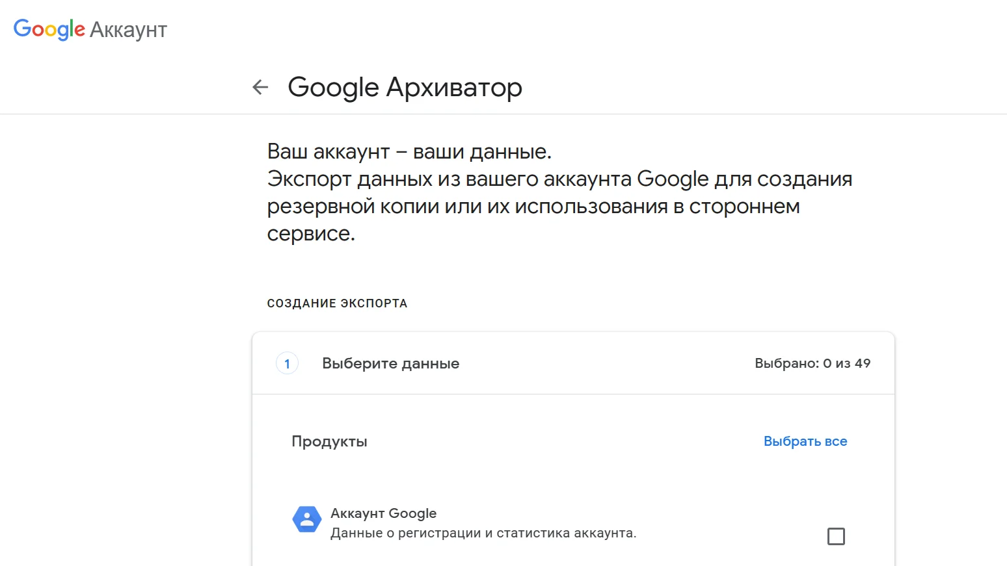Click the Выбрать все link

point(805,441)
